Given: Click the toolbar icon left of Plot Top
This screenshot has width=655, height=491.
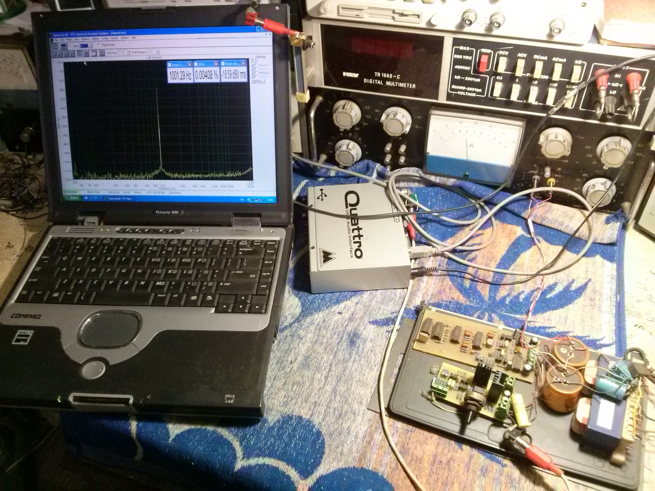Looking at the screenshot, I should click(x=102, y=53).
